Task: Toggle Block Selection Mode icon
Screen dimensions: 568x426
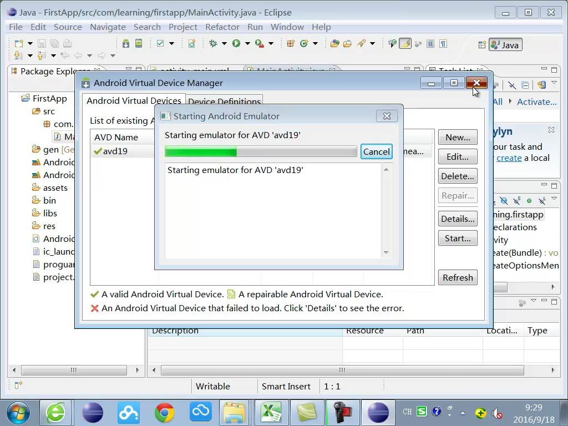Action: coord(430,43)
